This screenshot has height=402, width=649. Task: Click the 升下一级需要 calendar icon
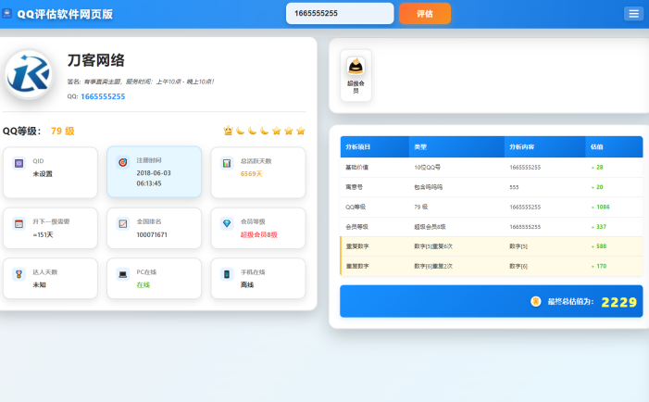[19, 223]
